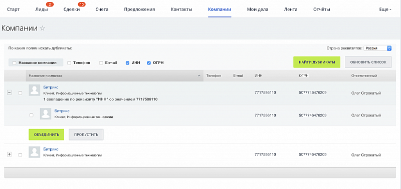Click the Ответственный column header

point(364,76)
